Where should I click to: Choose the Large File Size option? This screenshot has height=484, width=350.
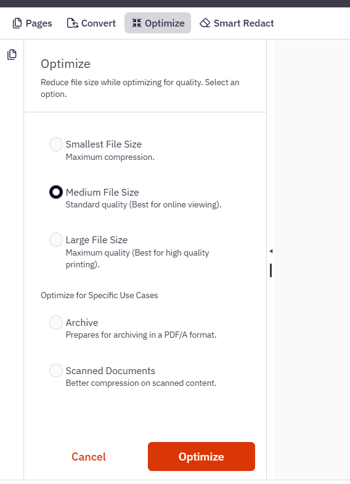tap(56, 240)
